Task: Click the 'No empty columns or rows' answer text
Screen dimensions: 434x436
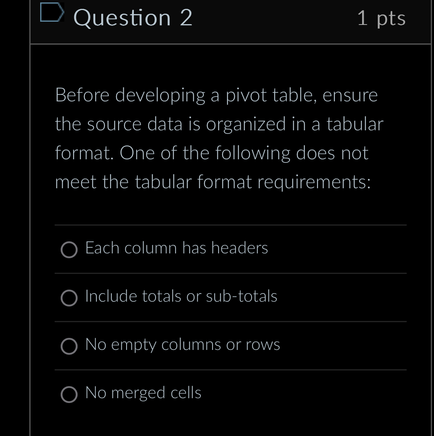Action: click(182, 345)
